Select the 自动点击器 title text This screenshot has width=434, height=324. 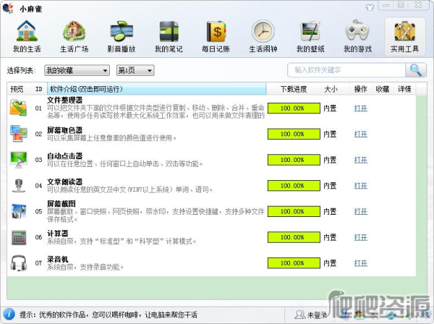tap(65, 156)
